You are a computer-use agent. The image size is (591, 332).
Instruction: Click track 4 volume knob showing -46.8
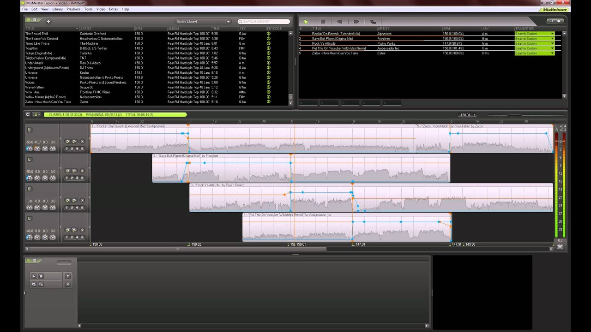click(30, 237)
